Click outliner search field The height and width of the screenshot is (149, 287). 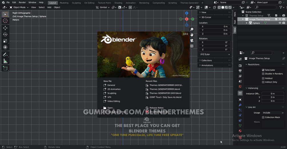pyautogui.click(x=265, y=7)
